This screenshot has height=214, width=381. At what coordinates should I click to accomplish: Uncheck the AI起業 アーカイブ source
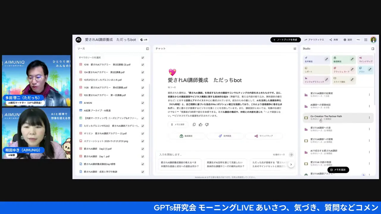pyautogui.click(x=143, y=110)
